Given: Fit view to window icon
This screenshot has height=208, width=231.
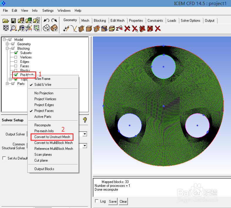Looking at the screenshot, I should click(6, 28).
